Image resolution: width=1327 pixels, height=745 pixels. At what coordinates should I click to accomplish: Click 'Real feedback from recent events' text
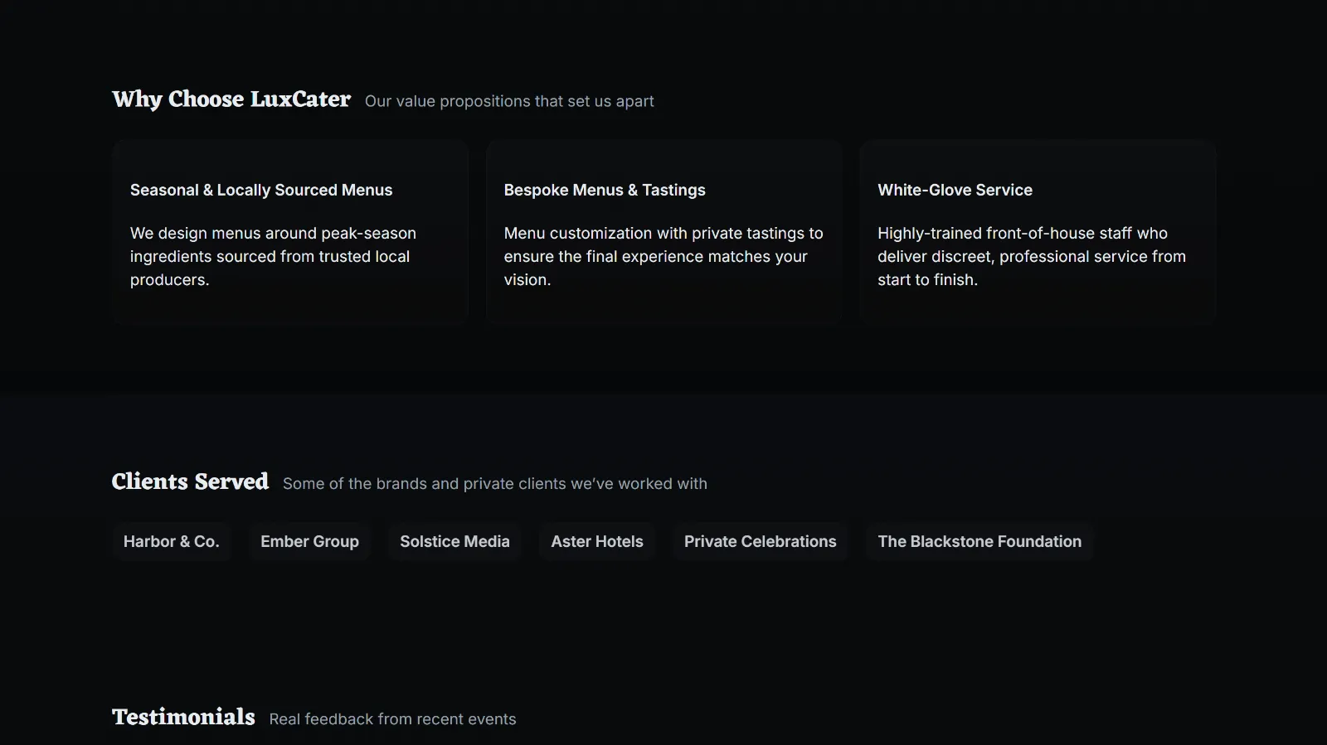[x=392, y=719]
